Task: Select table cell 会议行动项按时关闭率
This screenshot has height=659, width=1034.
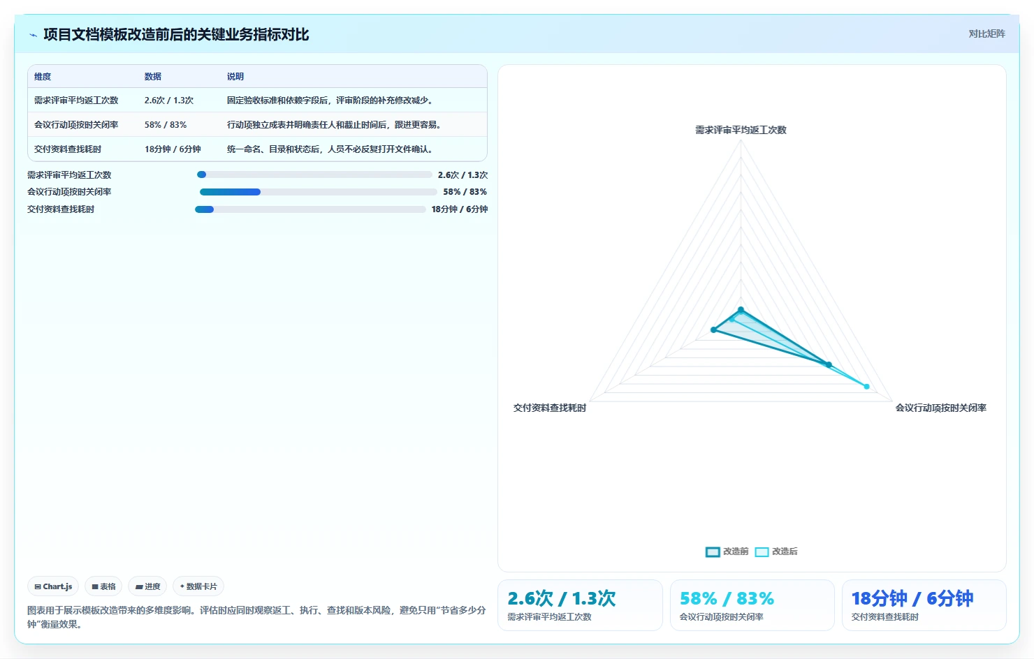Action: pos(76,125)
